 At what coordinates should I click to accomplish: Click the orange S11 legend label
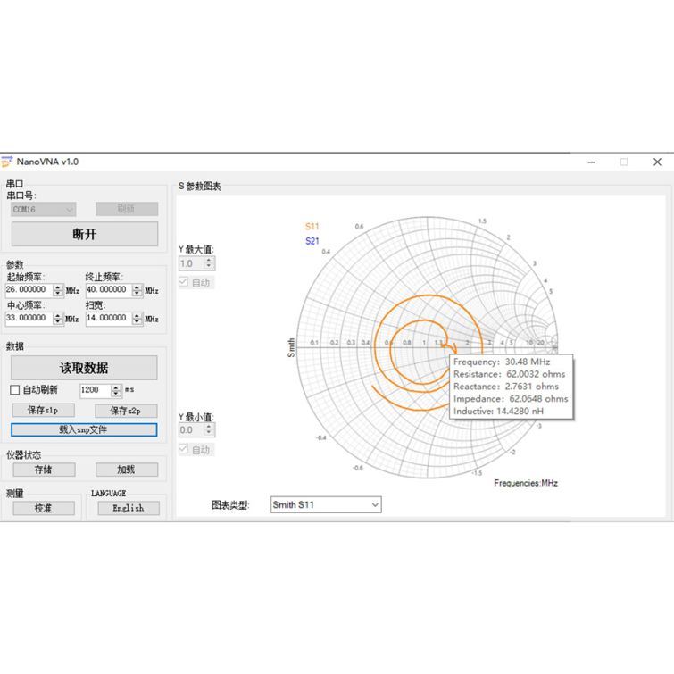(x=312, y=227)
